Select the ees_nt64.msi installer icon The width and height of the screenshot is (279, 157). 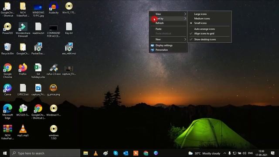click(x=69, y=49)
